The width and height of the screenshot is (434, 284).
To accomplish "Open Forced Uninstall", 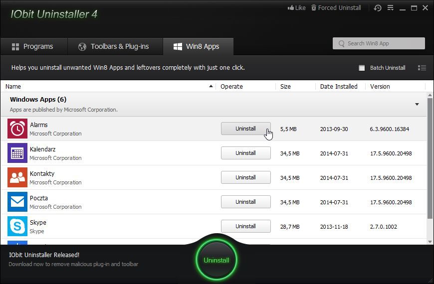I will pos(336,8).
